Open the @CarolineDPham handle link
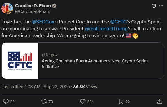 click(x=33, y=11)
